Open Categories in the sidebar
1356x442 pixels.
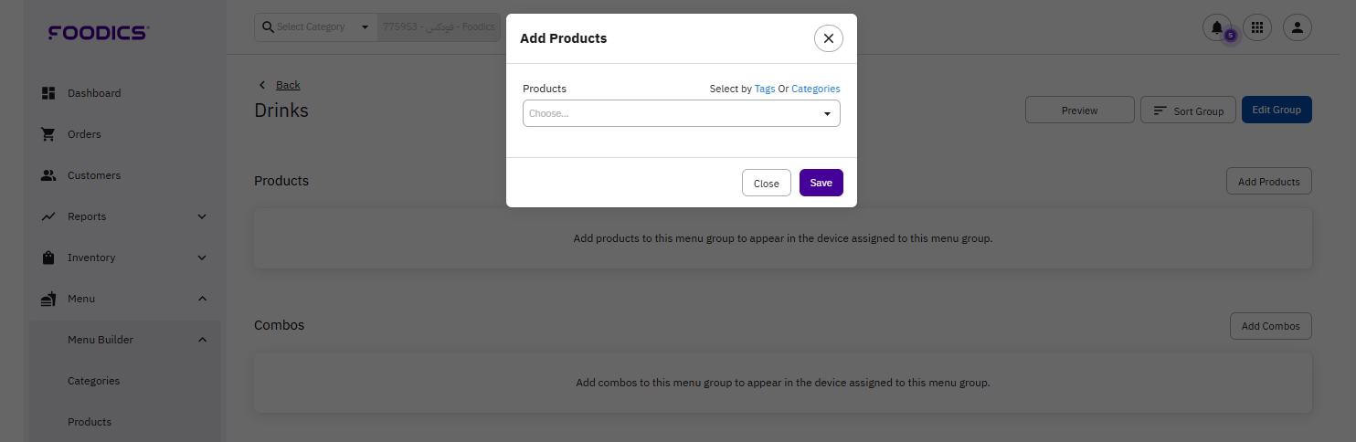[93, 381]
